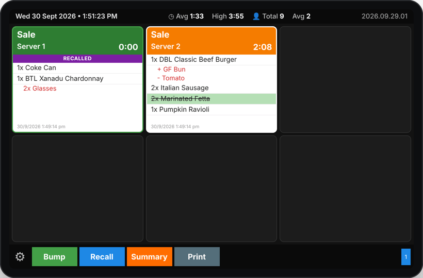Select the green Server 1 sale header

(78, 41)
